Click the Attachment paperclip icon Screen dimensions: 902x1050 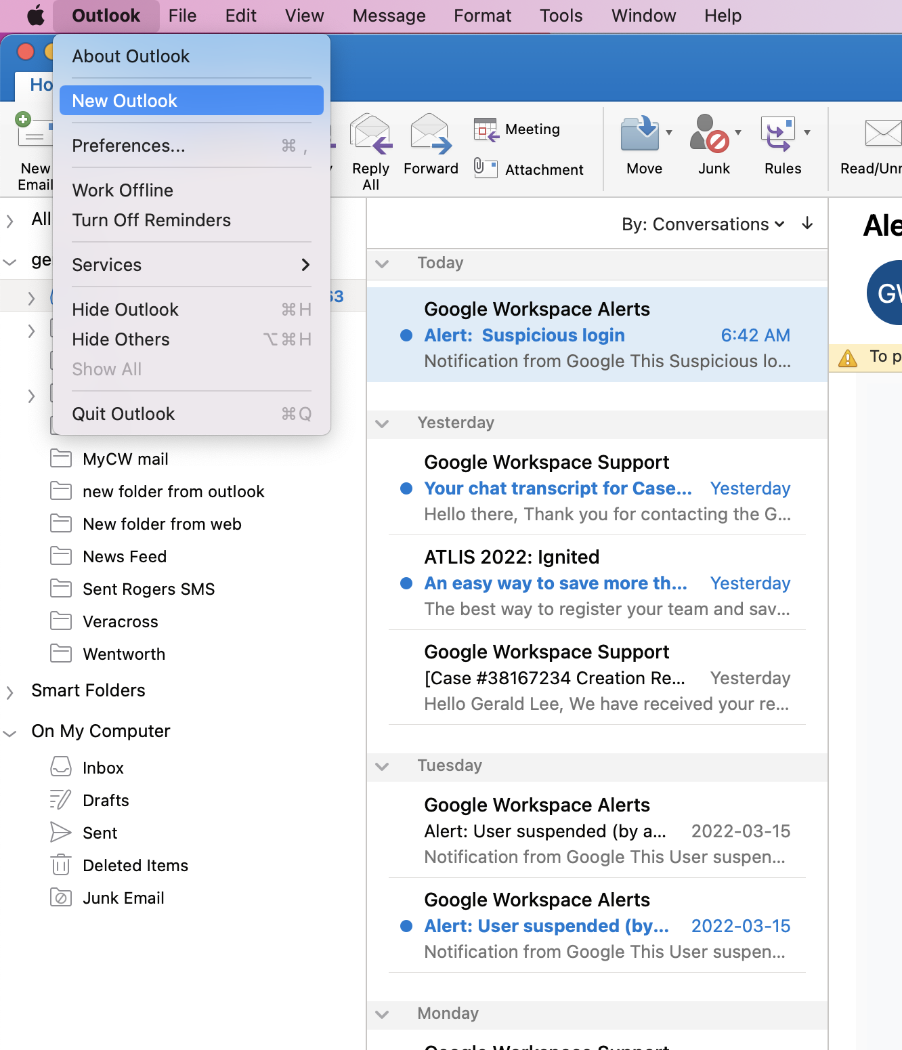click(485, 167)
